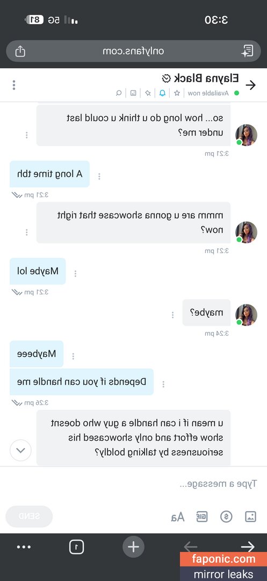Open the chat header three-dot menu
Viewport: 267px width, 581px height.
pos(13,85)
